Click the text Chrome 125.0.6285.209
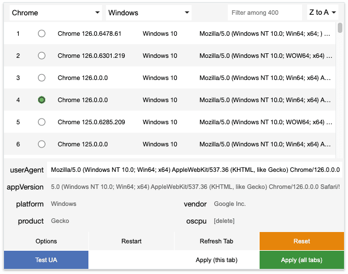348x274 pixels. click(91, 122)
